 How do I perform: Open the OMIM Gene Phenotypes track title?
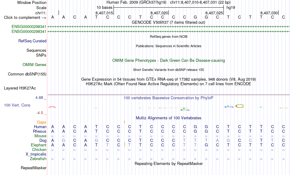[x=169, y=61]
